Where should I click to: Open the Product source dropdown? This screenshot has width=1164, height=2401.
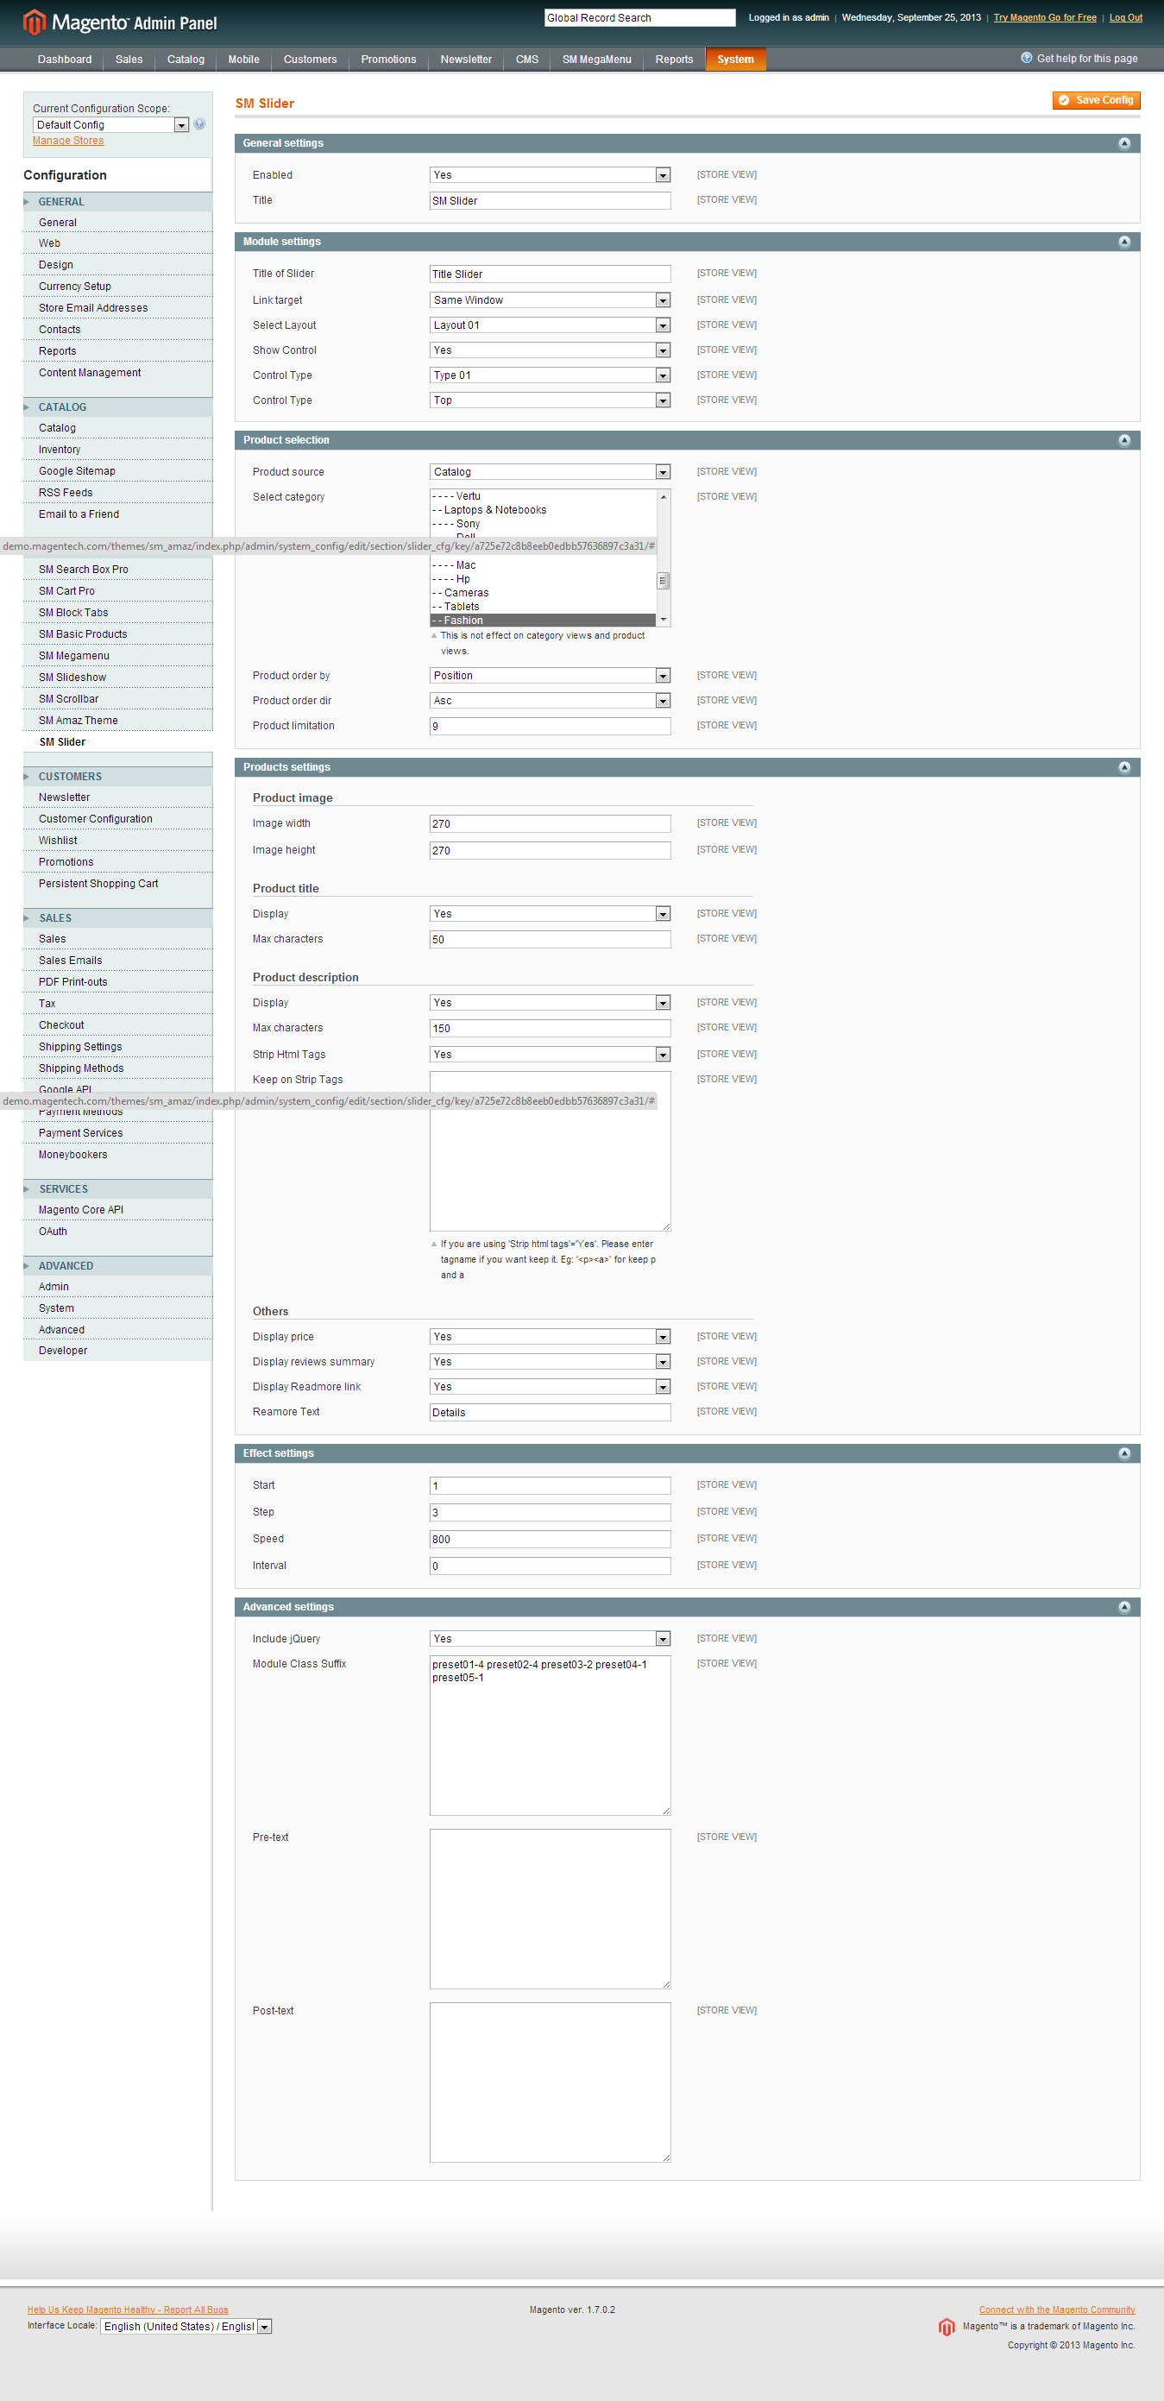550,471
